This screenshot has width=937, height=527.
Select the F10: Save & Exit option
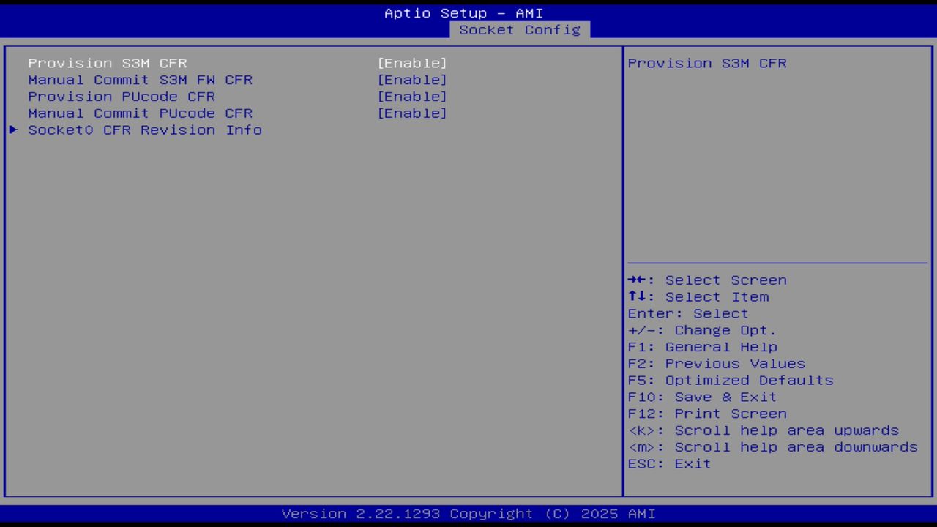[x=701, y=397]
